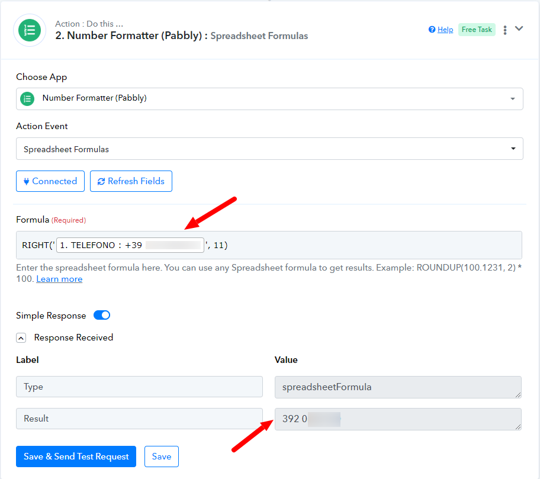Click the Refresh Fields button
Image resolution: width=540 pixels, height=479 pixels.
131,181
